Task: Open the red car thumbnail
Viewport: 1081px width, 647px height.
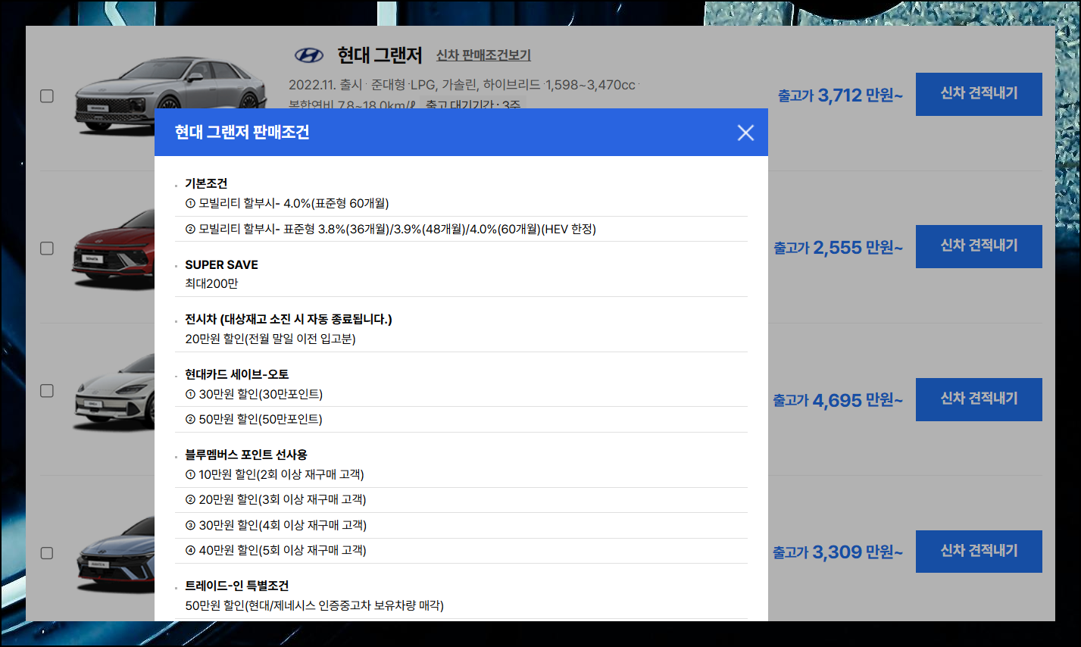Action: click(114, 248)
